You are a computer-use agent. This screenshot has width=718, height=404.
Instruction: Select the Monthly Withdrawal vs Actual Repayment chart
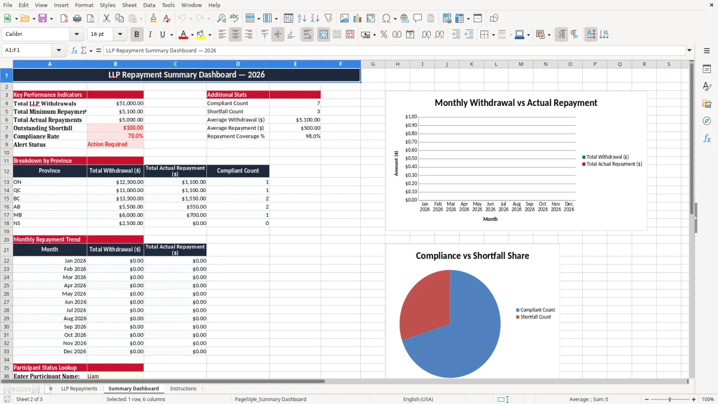516,160
